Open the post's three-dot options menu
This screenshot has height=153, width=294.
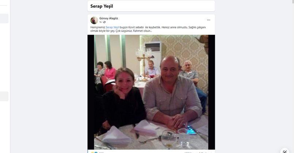click(209, 20)
